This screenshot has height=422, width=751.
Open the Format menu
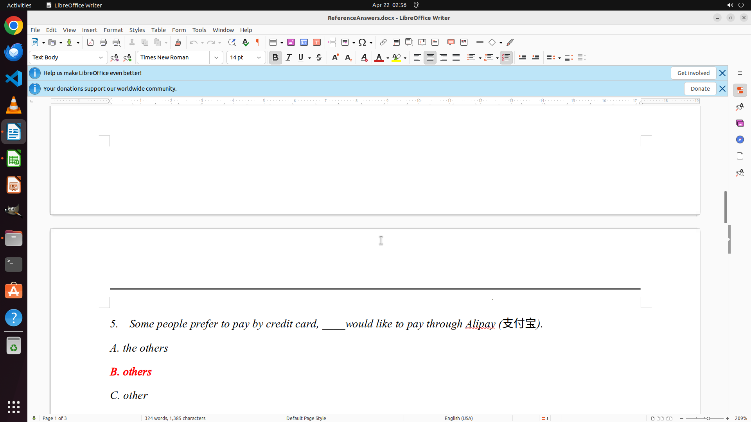113,30
